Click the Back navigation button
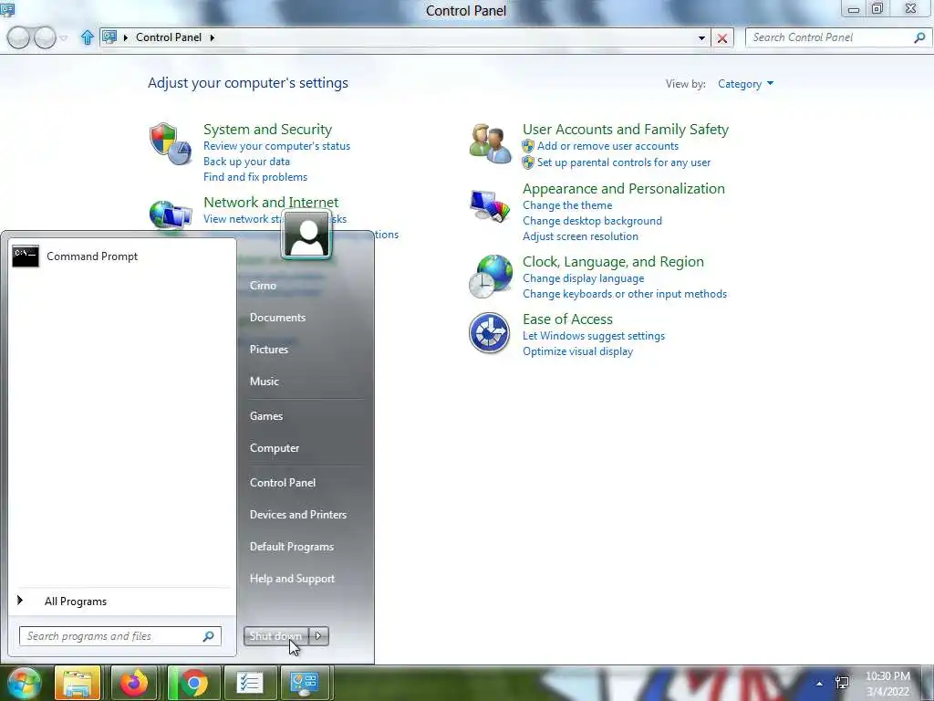 18,38
